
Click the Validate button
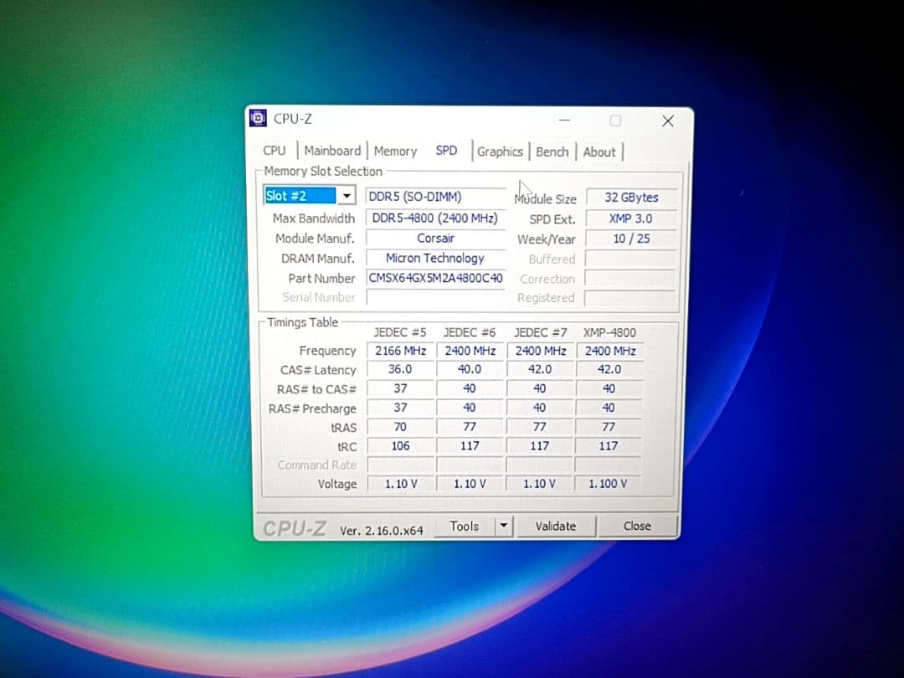pos(556,526)
